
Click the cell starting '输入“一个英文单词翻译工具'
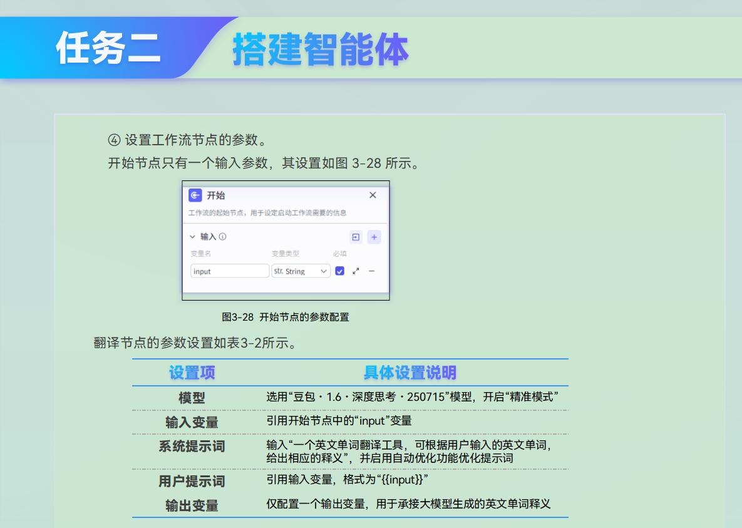[409, 452]
